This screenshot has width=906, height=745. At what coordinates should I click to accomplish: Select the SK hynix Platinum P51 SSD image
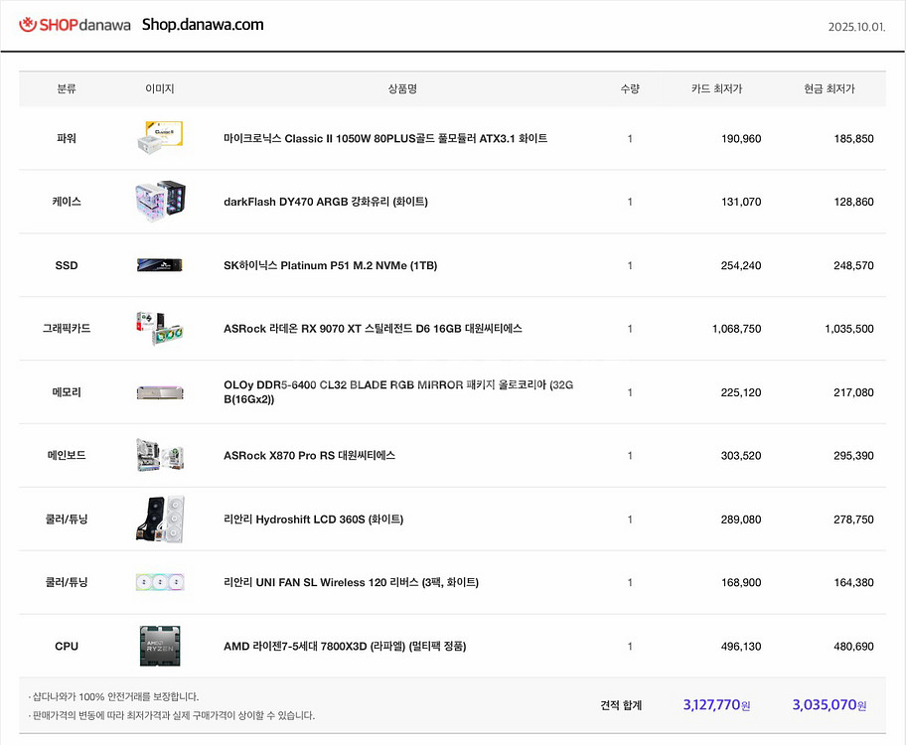coord(160,265)
